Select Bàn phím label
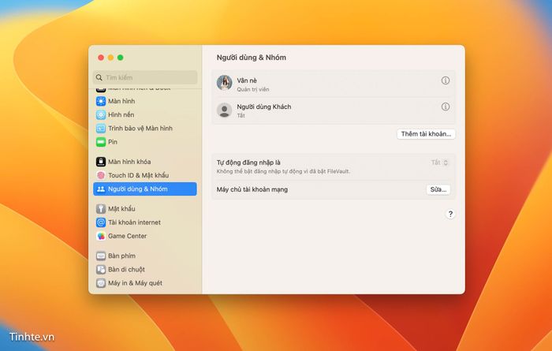The height and width of the screenshot is (351, 552). 121,256
